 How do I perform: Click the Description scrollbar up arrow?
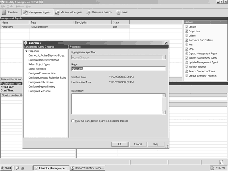(x=164, y=96)
